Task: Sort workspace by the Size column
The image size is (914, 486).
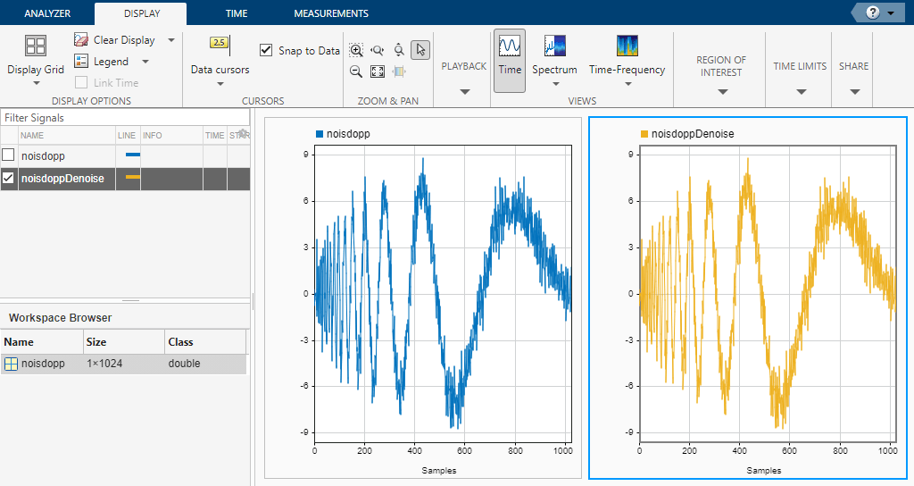Action: pos(123,342)
